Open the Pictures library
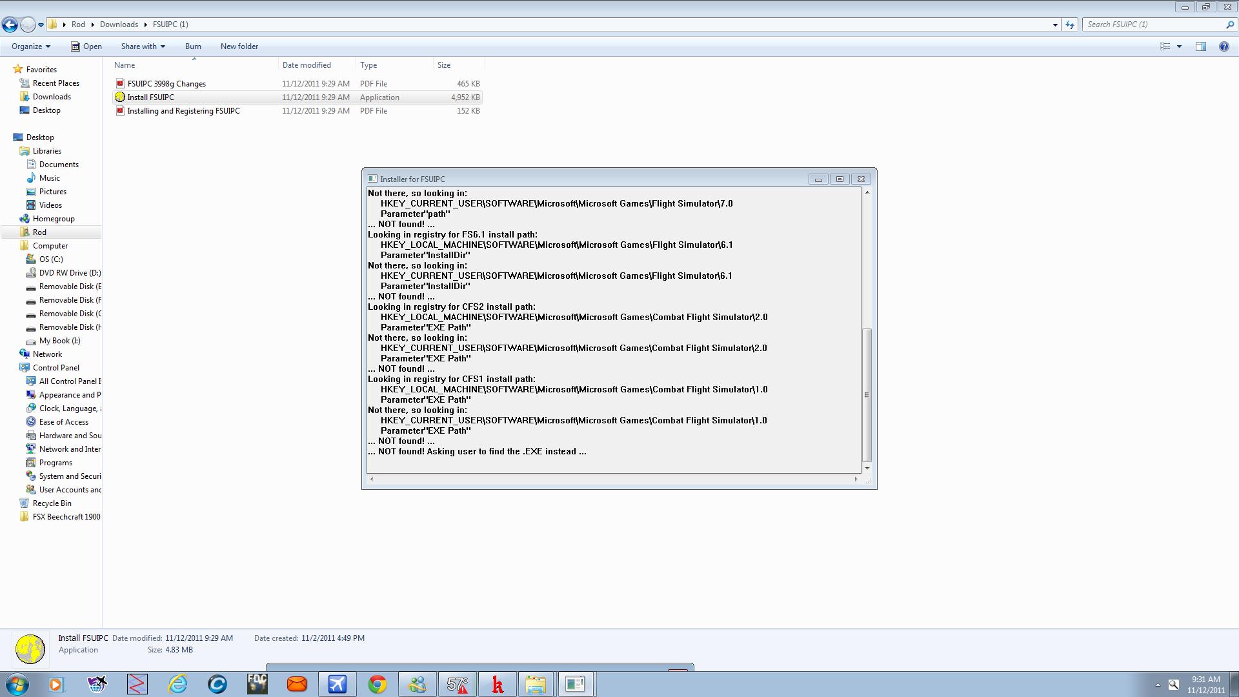Image resolution: width=1239 pixels, height=697 pixels. coord(52,192)
